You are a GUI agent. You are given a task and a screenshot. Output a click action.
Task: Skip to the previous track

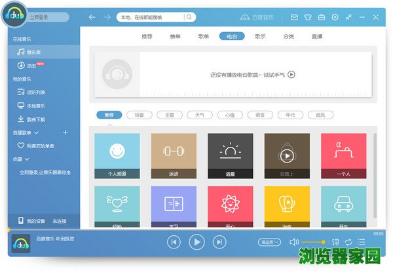[x=174, y=242]
